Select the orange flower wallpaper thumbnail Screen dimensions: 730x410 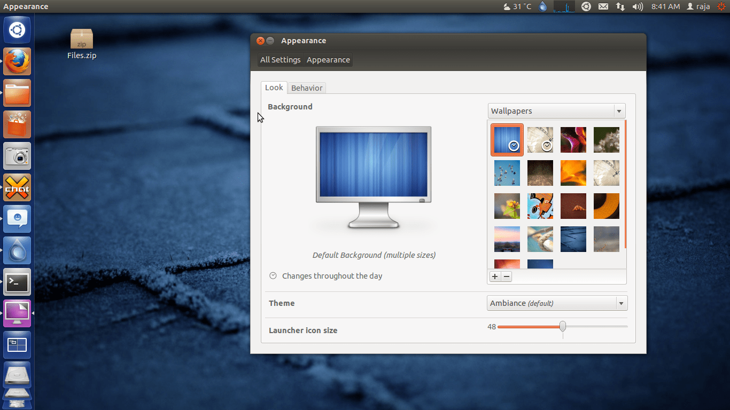point(573,173)
